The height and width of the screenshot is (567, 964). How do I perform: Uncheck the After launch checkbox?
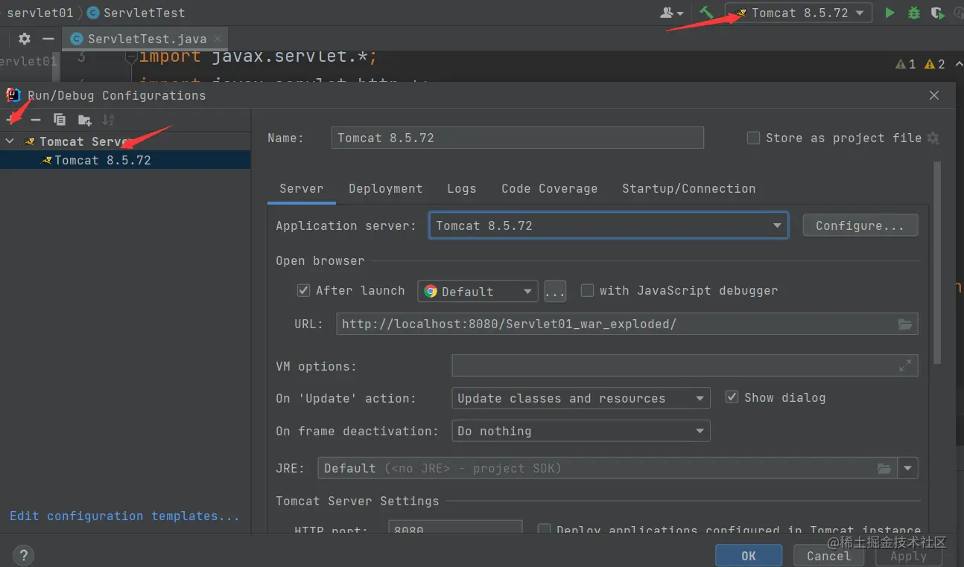pos(303,290)
